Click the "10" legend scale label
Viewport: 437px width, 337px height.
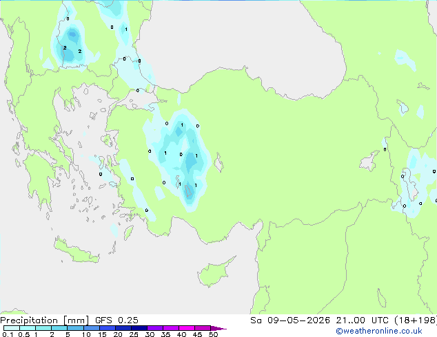click(86, 334)
